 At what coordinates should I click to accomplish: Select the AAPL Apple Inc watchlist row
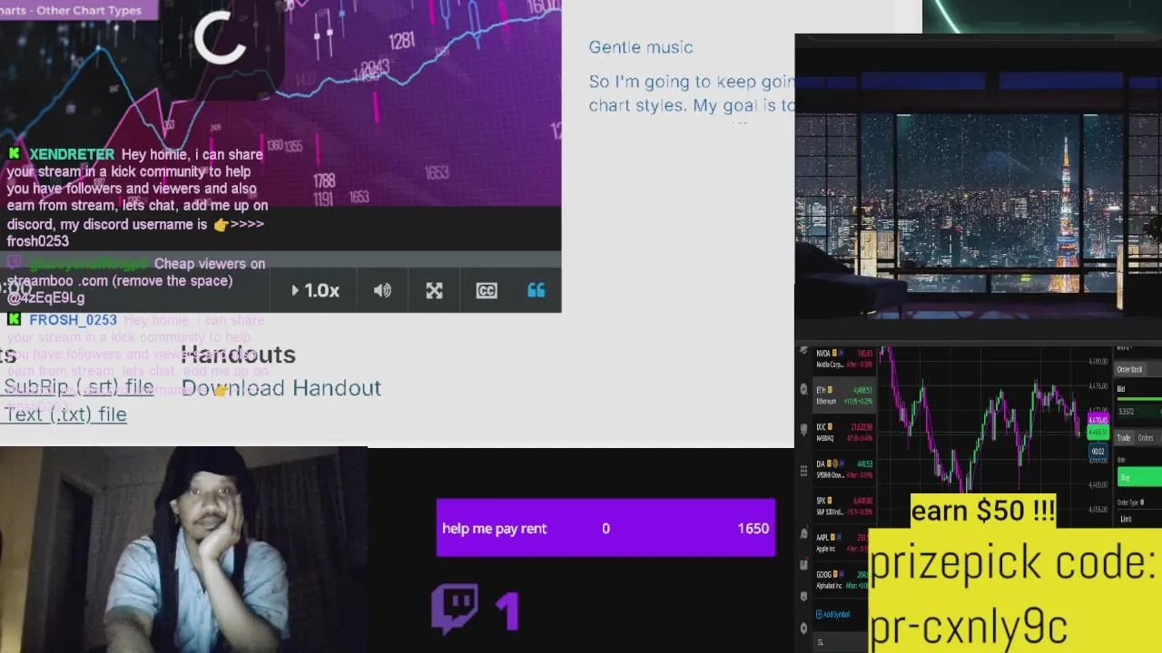(841, 543)
